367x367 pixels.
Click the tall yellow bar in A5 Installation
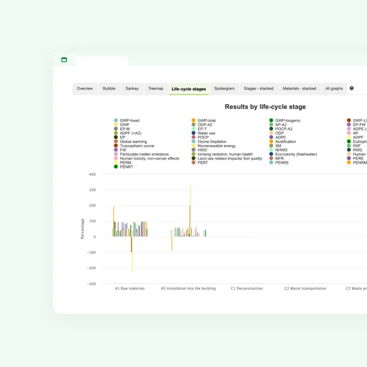point(191,211)
